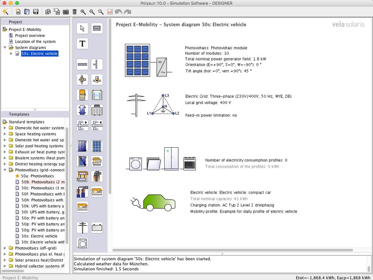Select template 50a: Photovoltaics

tap(37, 176)
